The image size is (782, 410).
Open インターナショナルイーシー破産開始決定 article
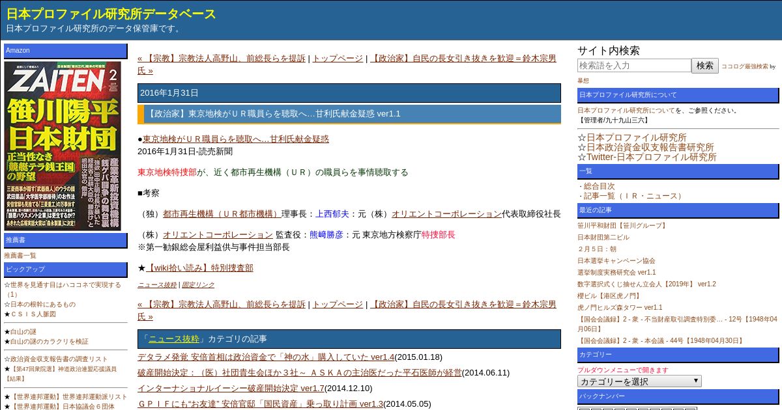pyautogui.click(x=231, y=389)
